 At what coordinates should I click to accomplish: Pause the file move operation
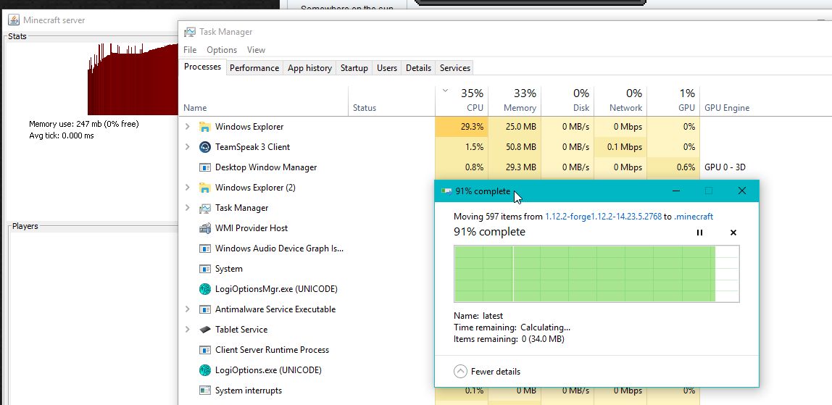click(x=699, y=233)
